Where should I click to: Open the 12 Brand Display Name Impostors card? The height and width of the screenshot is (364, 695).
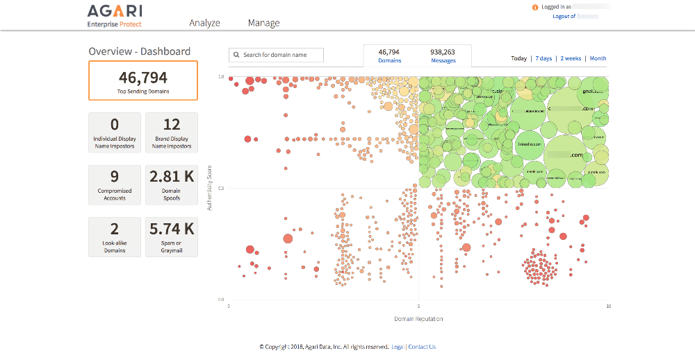(172, 132)
